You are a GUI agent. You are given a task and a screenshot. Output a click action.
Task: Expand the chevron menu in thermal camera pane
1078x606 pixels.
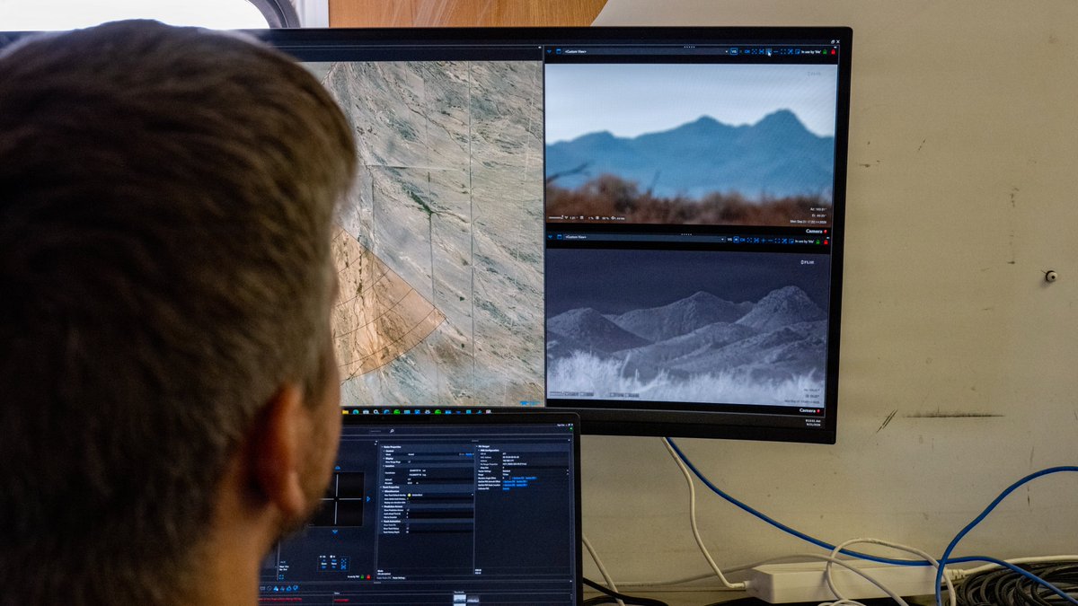549,237
